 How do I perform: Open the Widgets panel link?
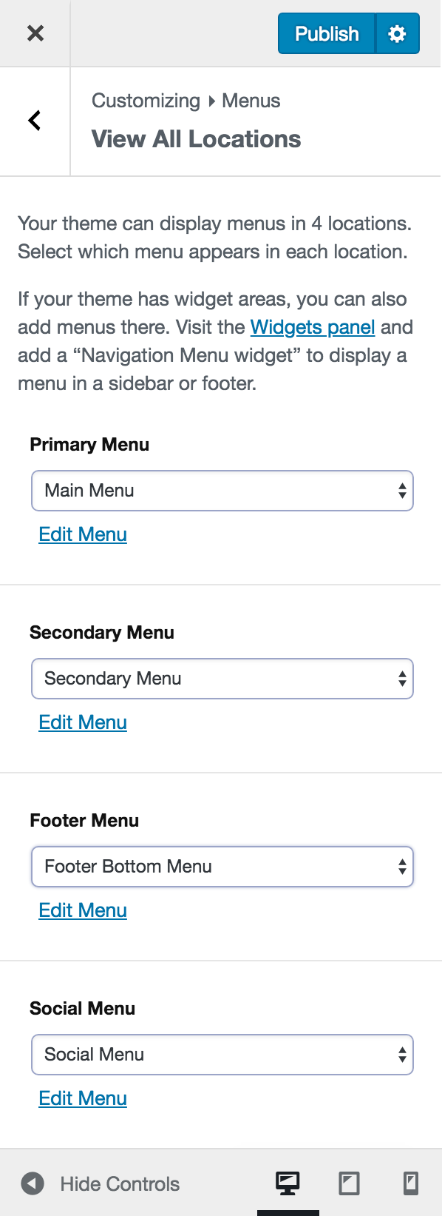coord(312,326)
